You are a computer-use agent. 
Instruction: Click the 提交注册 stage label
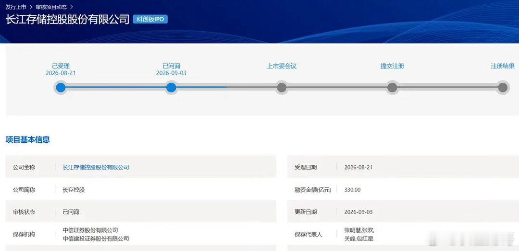coord(392,66)
